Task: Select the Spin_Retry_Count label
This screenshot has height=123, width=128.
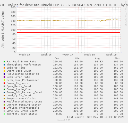Action: (19, 86)
